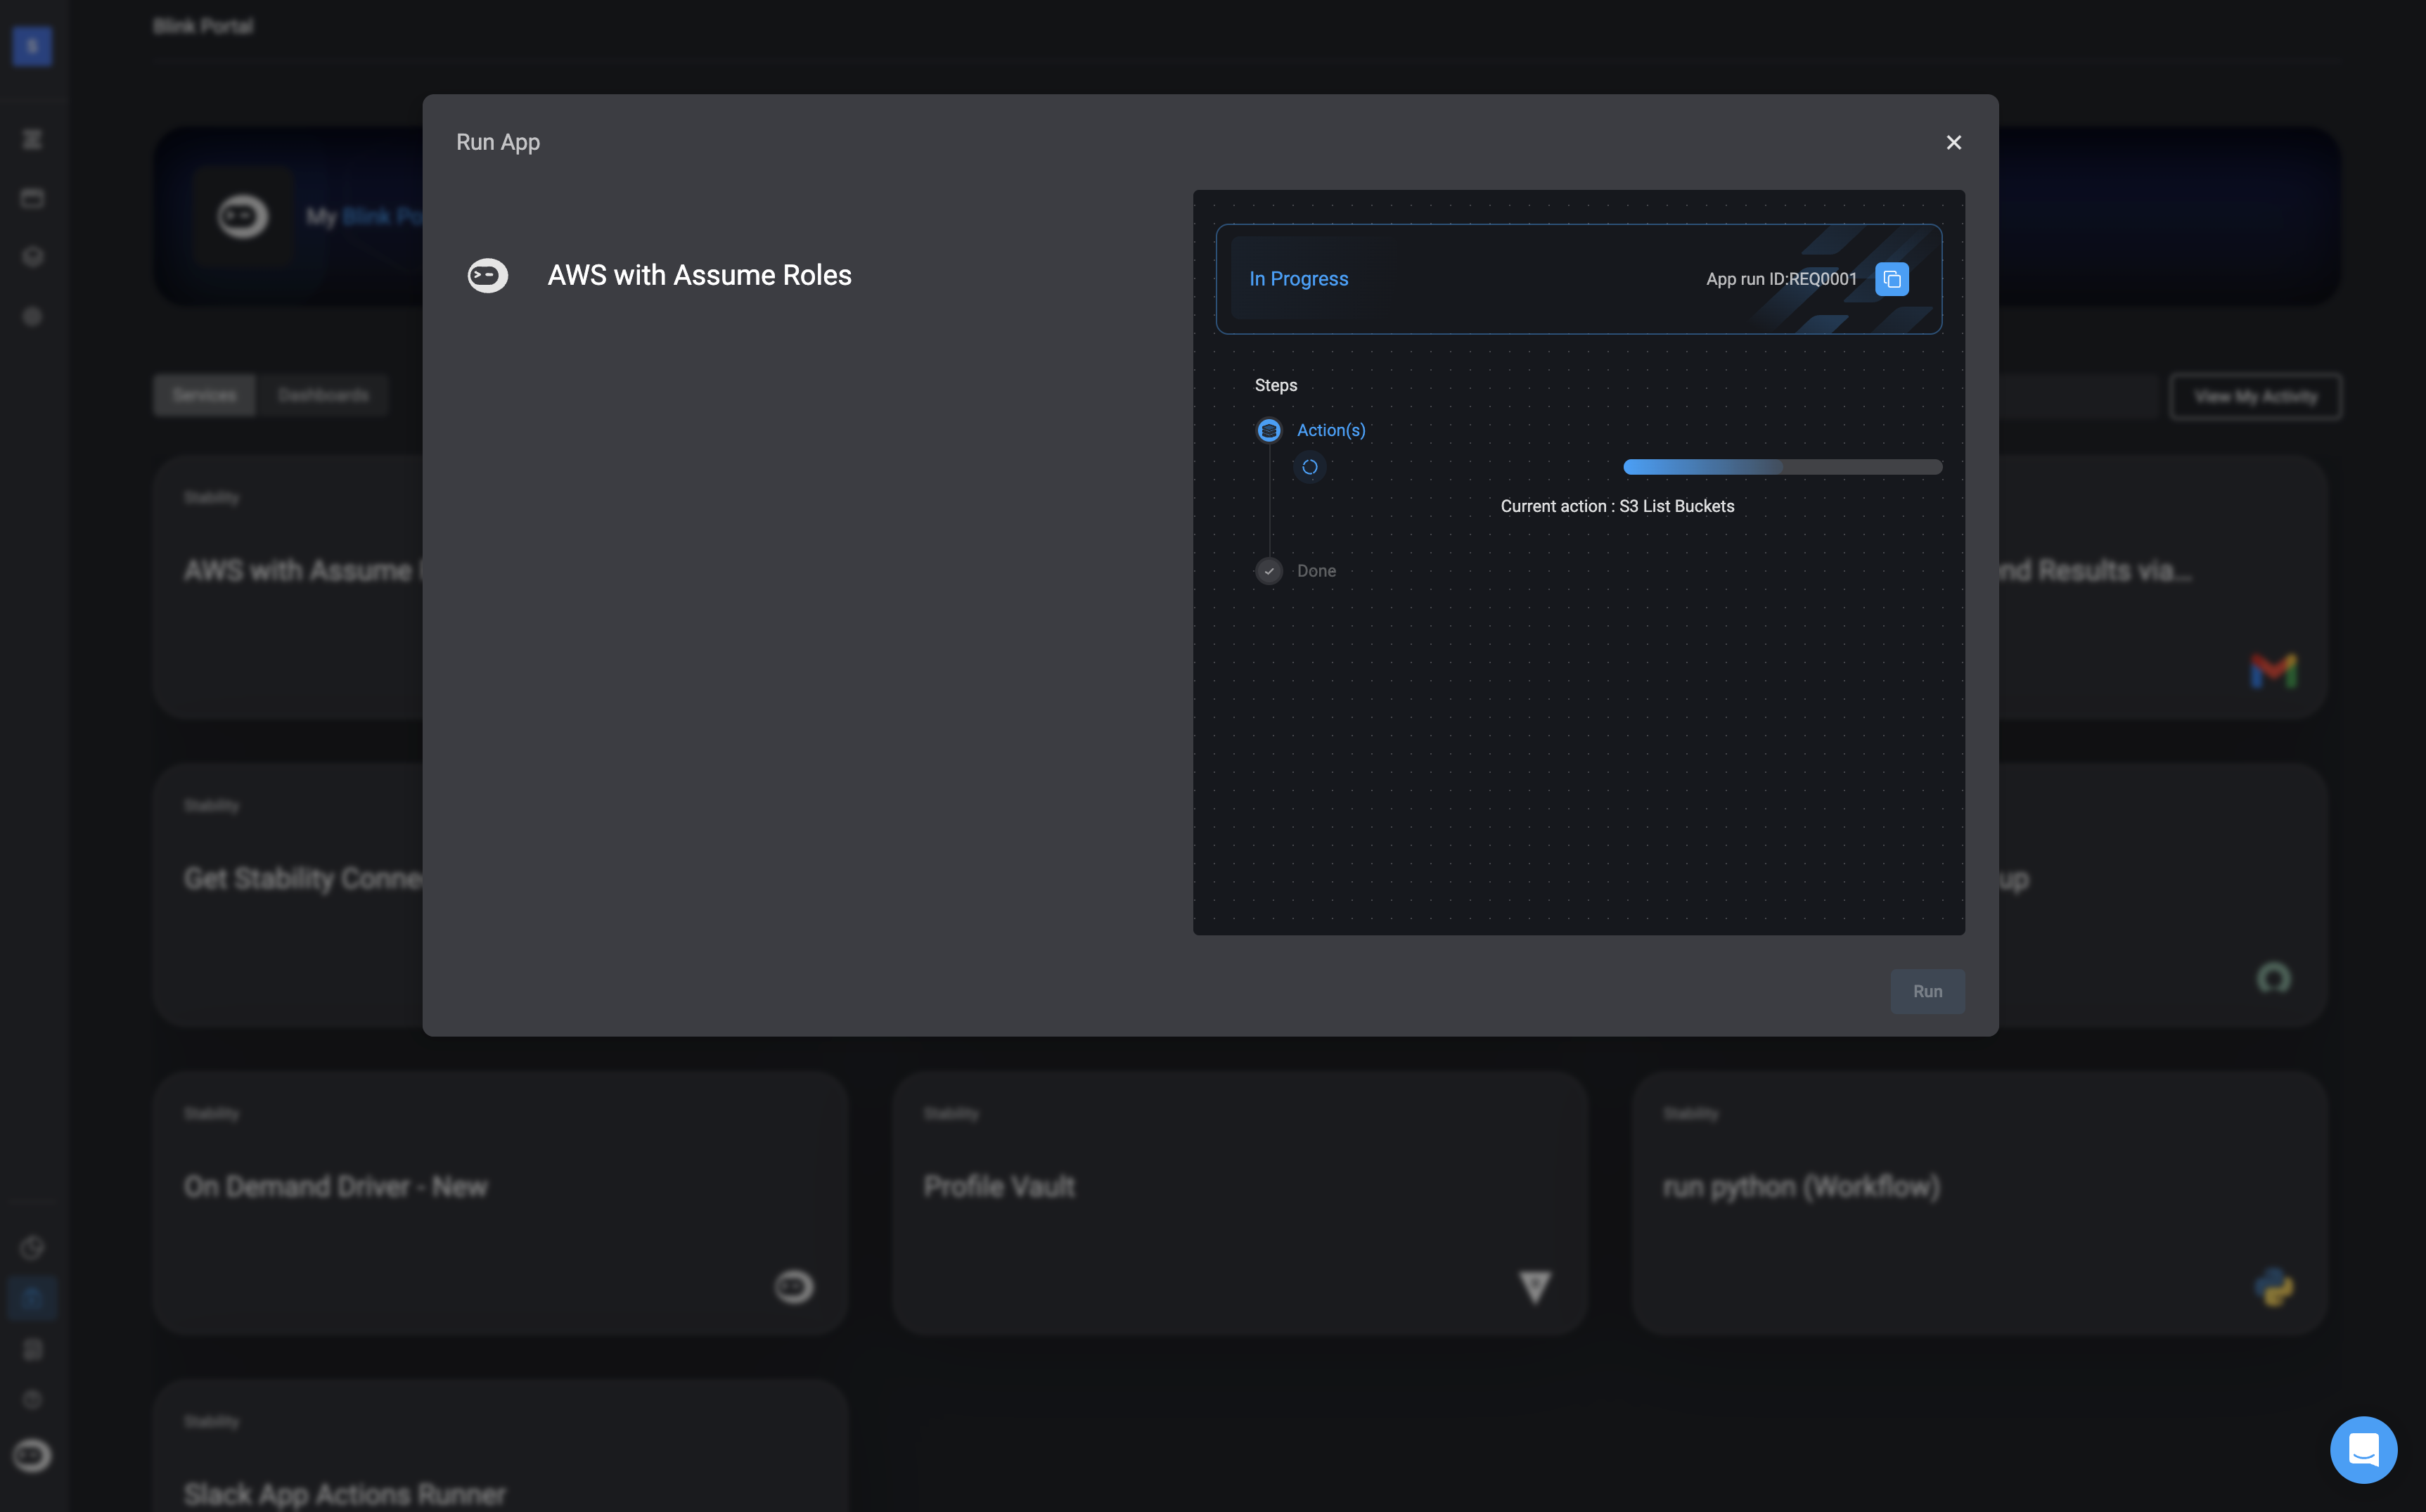Click the Python icon on workflow card
Image resolution: width=2426 pixels, height=1512 pixels.
pyautogui.click(x=2273, y=1286)
